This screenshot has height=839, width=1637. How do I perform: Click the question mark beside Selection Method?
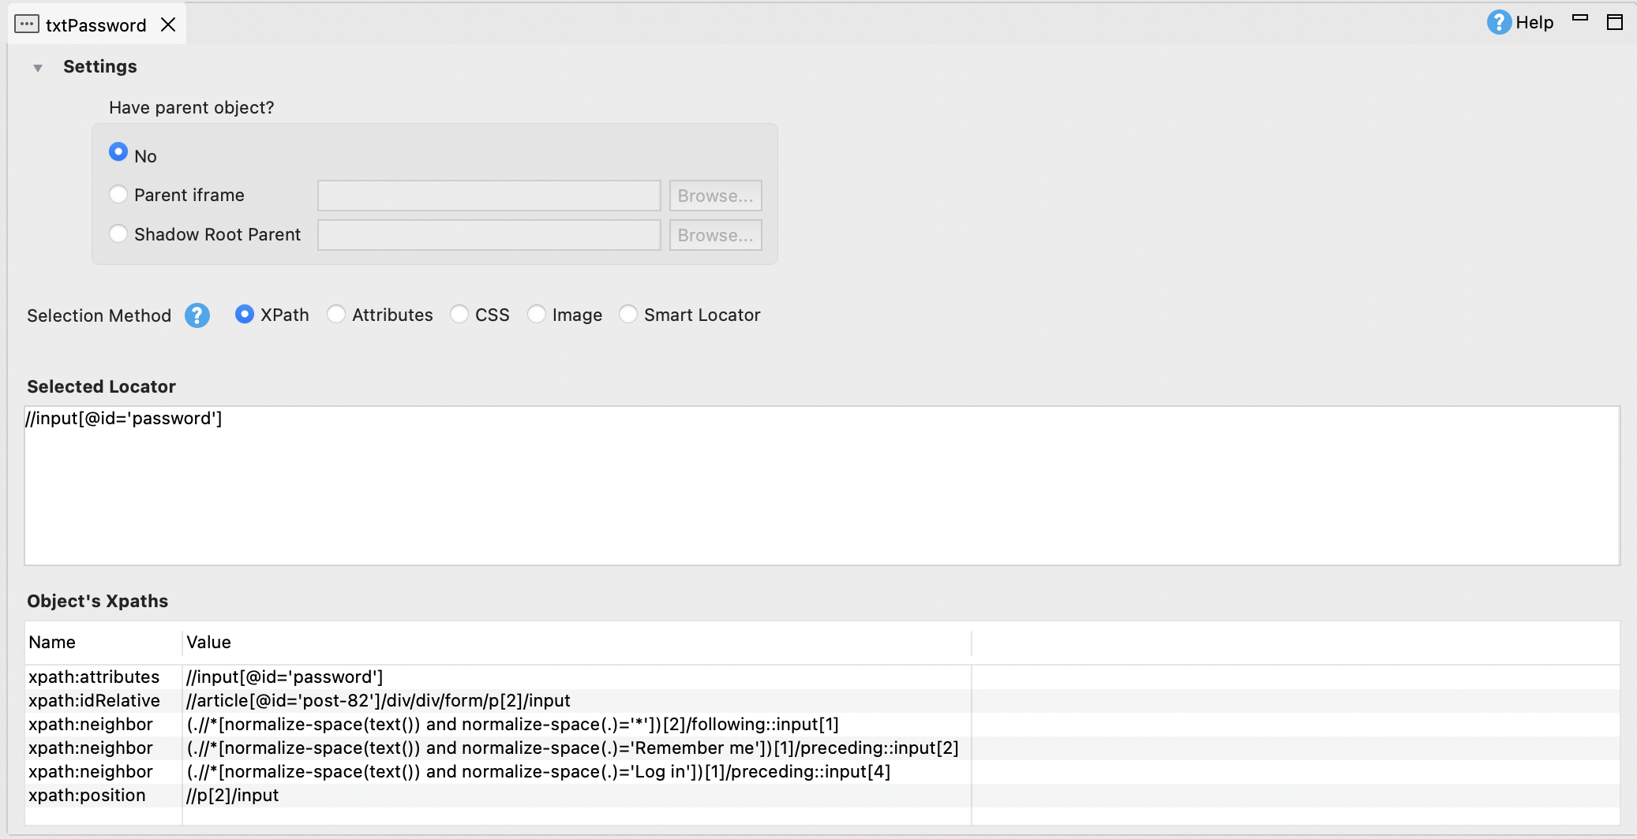(x=197, y=315)
